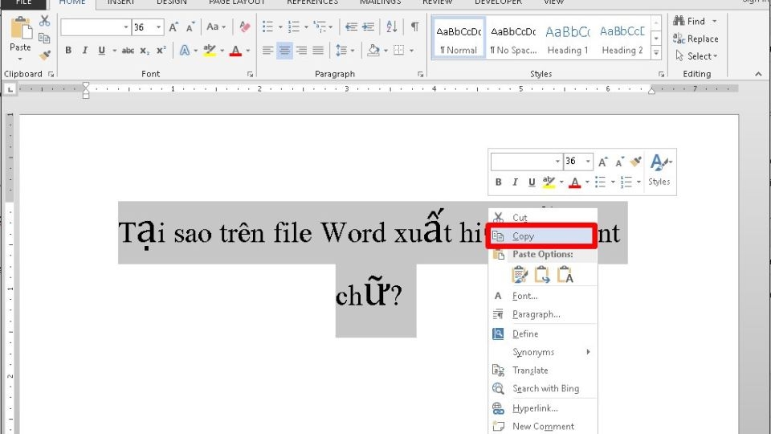This screenshot has height=434, width=771.
Task: Click Grow Font in the mini toolbar
Action: [603, 162]
